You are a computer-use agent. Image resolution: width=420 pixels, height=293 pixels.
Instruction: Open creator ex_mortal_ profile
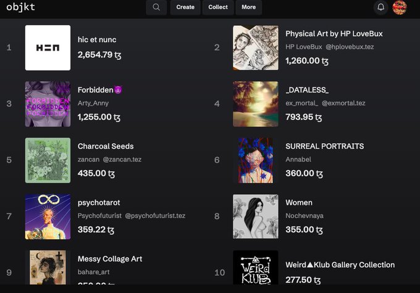301,103
